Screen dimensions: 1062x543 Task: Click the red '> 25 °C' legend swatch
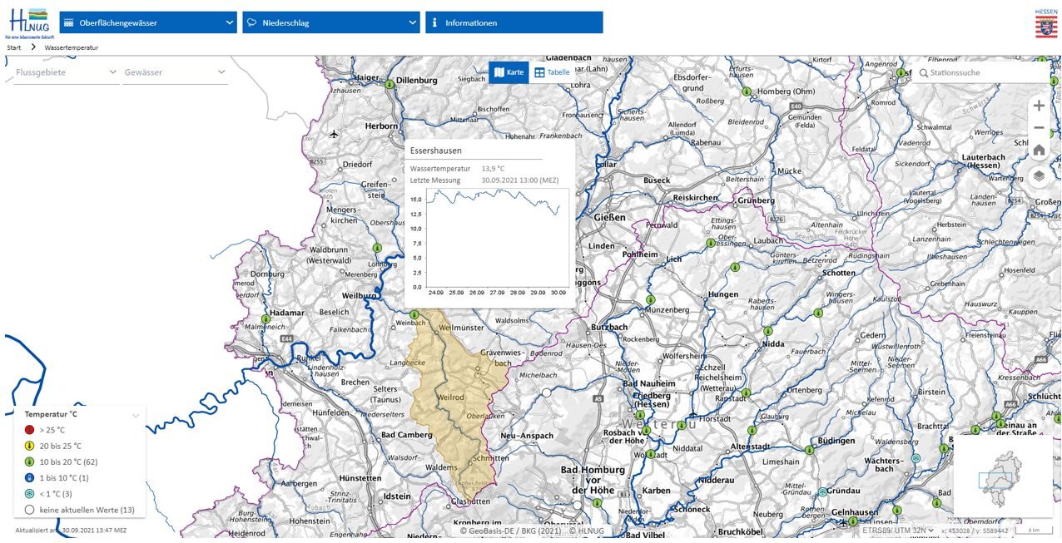point(29,430)
